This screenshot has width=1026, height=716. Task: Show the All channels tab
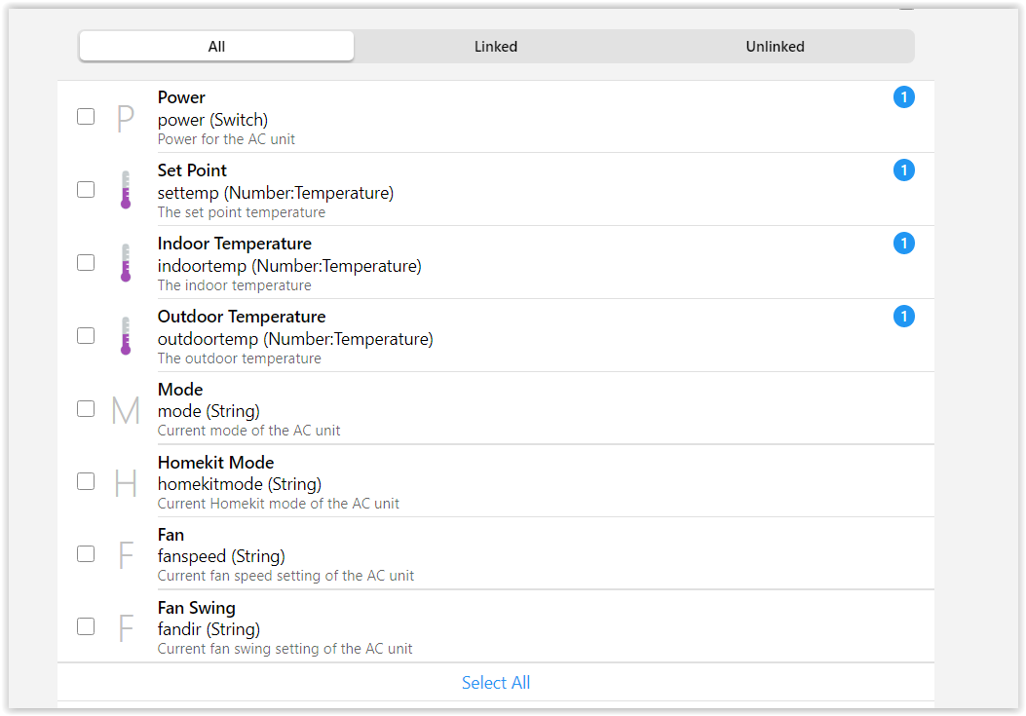(x=216, y=47)
